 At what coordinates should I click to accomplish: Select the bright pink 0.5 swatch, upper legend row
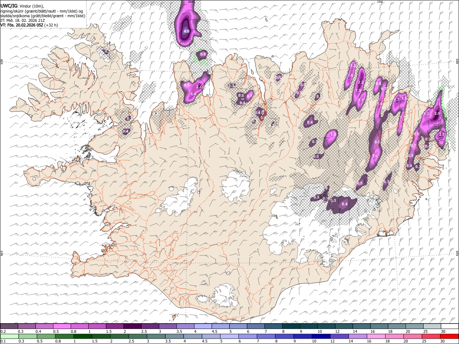click(62, 326)
